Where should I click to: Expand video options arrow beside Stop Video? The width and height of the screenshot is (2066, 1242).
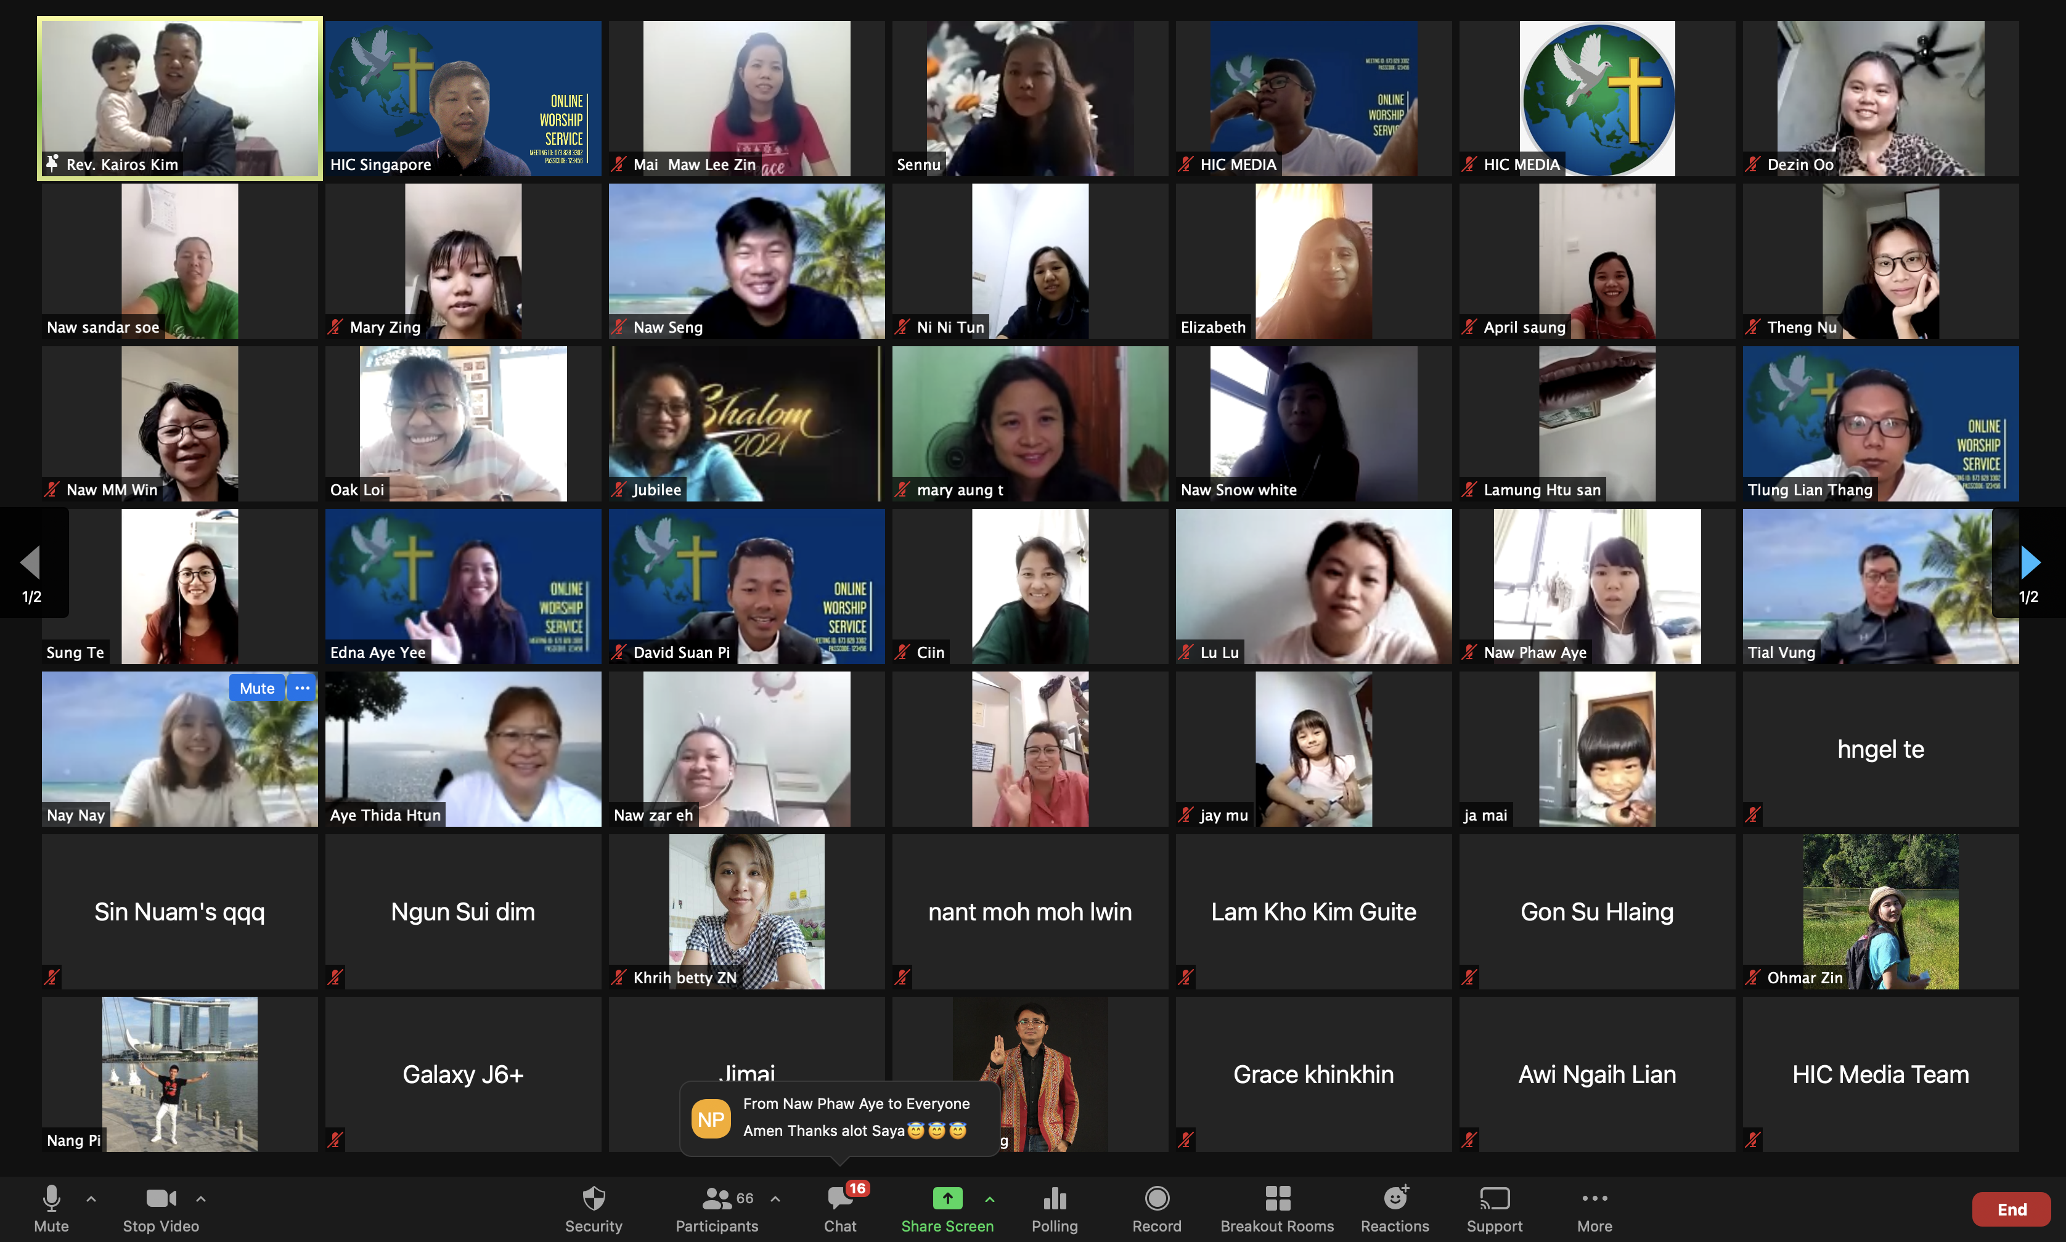point(201,1199)
